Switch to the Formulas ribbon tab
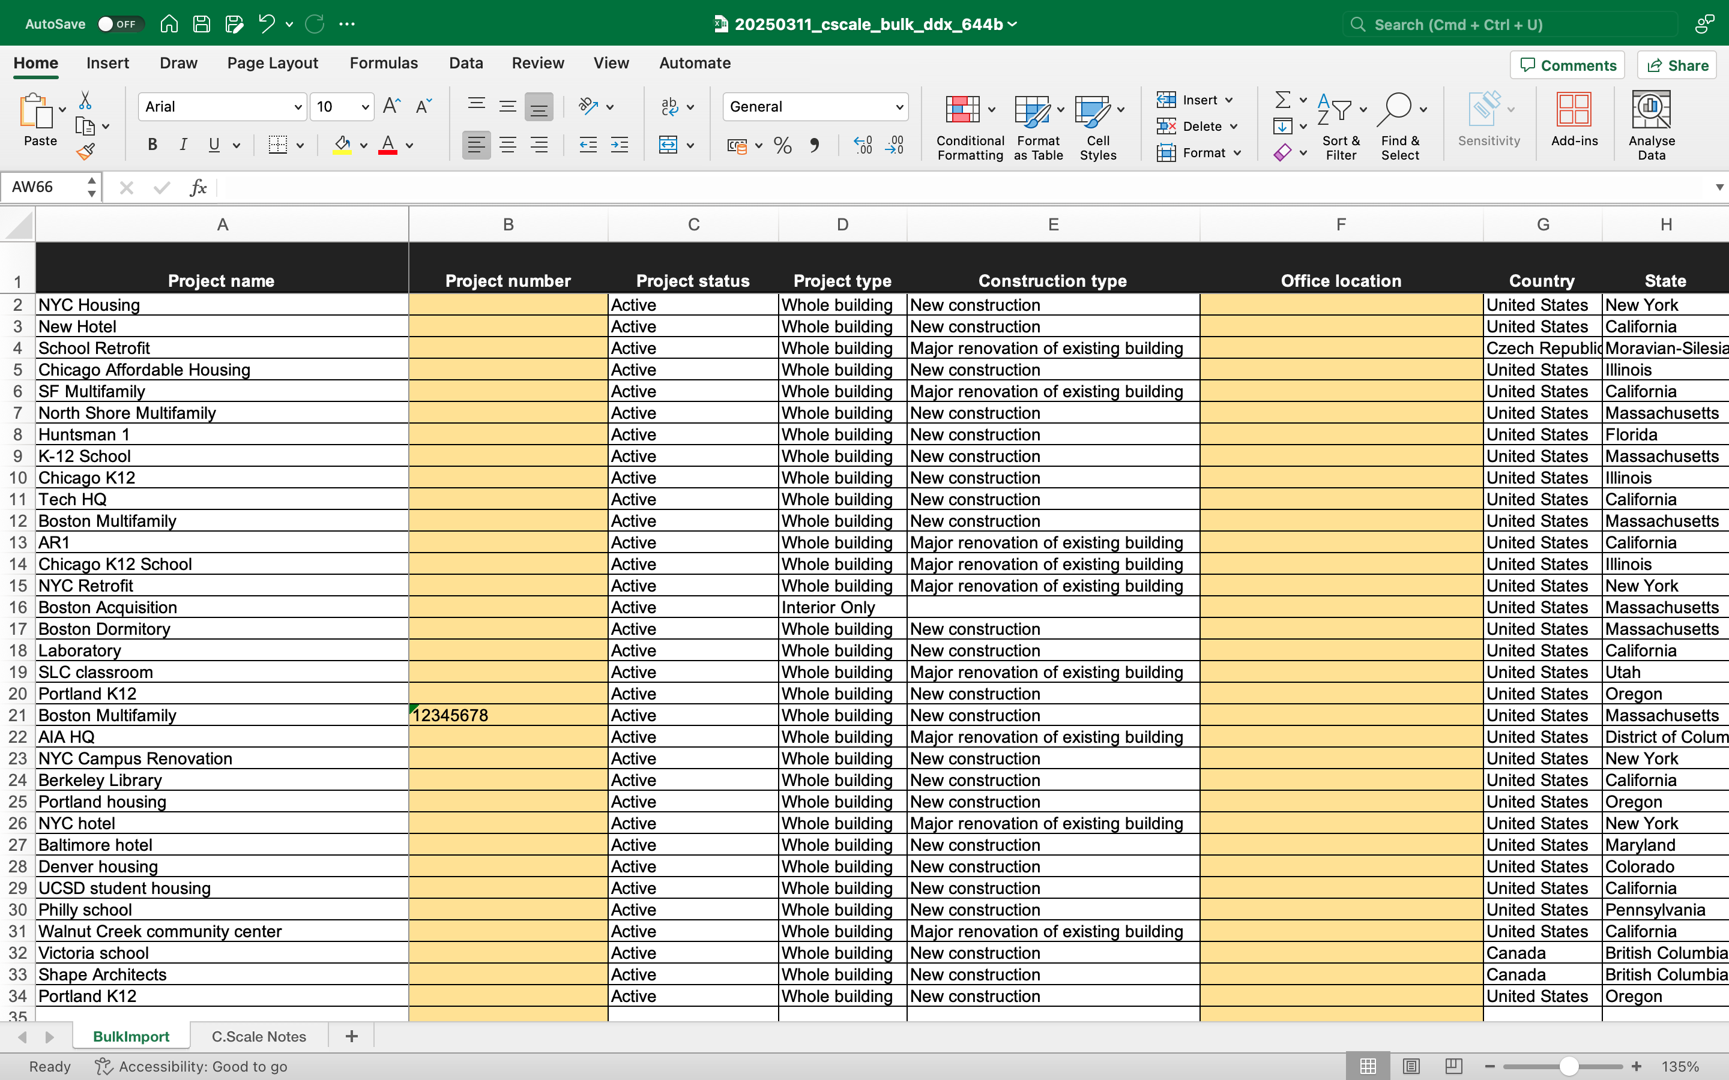The image size is (1729, 1080). tap(384, 63)
